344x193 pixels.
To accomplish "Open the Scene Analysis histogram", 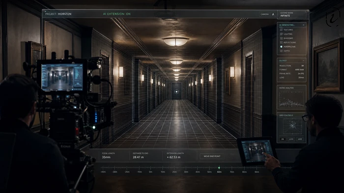I will tap(291, 99).
